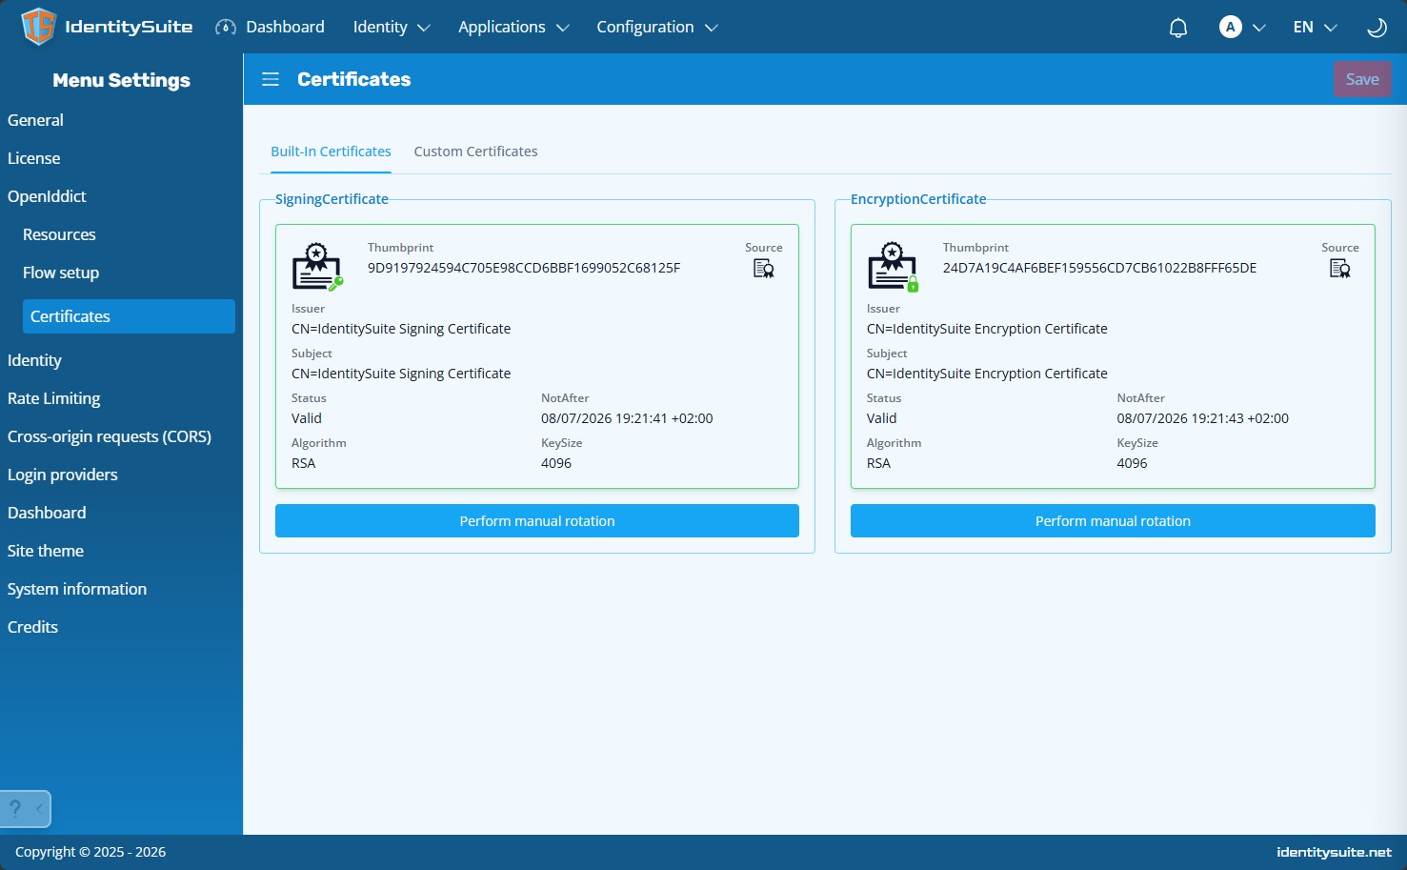Switch to Custom Certificates tab
Viewport: 1407px width, 870px height.
coord(475,152)
